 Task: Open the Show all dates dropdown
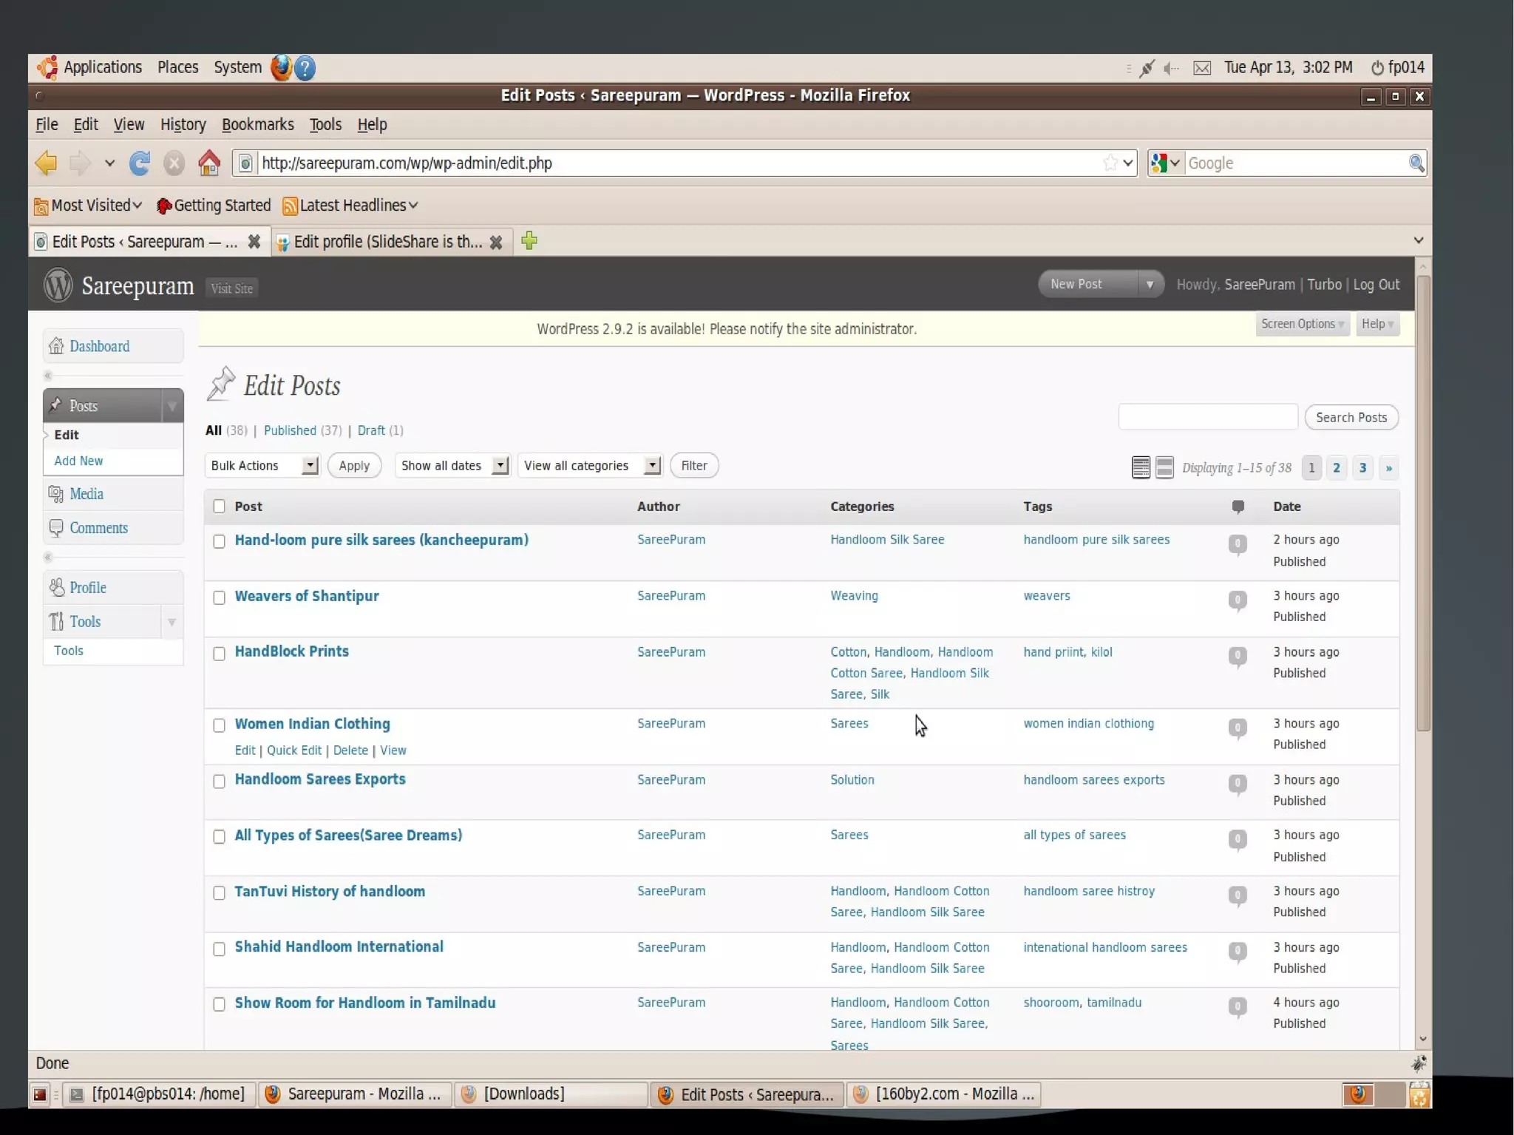(x=452, y=466)
